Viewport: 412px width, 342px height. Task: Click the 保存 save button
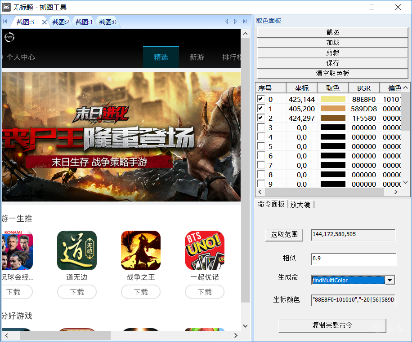tap(332, 63)
